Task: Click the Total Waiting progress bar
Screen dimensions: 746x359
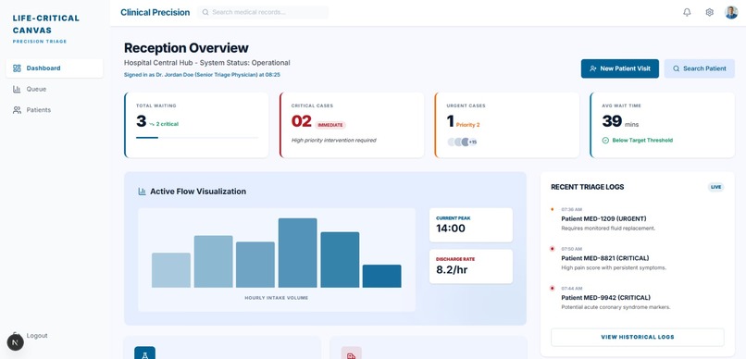Action: (x=197, y=138)
